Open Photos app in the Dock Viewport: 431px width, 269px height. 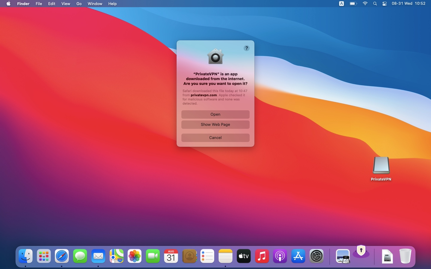[134, 256]
